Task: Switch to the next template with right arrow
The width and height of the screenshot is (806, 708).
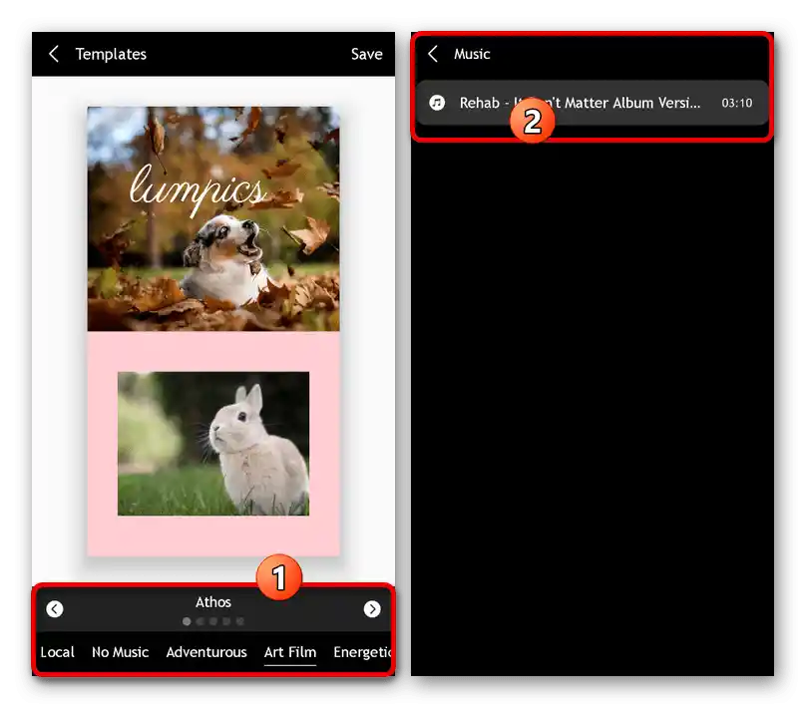Action: [372, 609]
